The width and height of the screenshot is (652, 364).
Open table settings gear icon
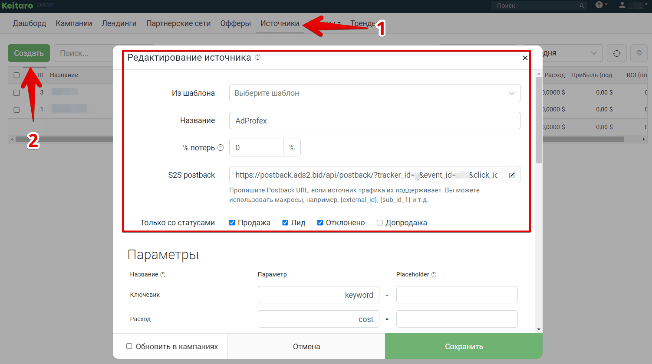click(x=639, y=53)
